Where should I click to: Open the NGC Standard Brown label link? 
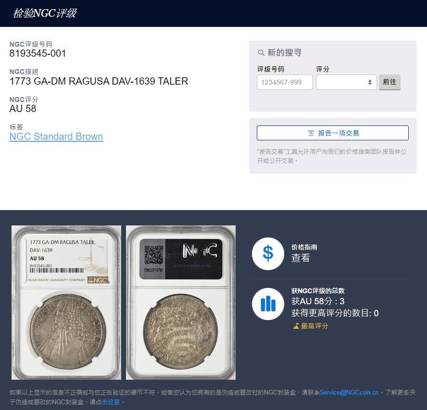pyautogui.click(x=56, y=137)
